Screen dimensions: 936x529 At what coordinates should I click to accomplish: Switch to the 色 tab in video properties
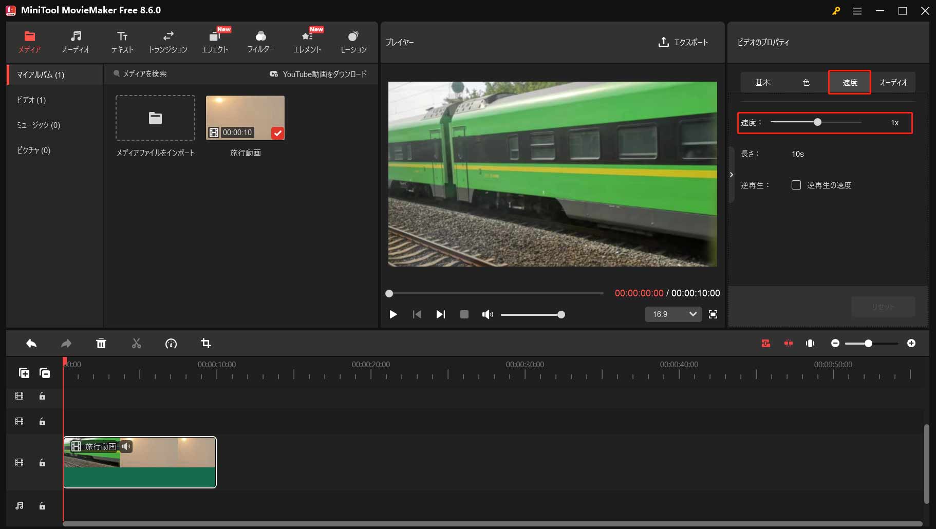[806, 82]
